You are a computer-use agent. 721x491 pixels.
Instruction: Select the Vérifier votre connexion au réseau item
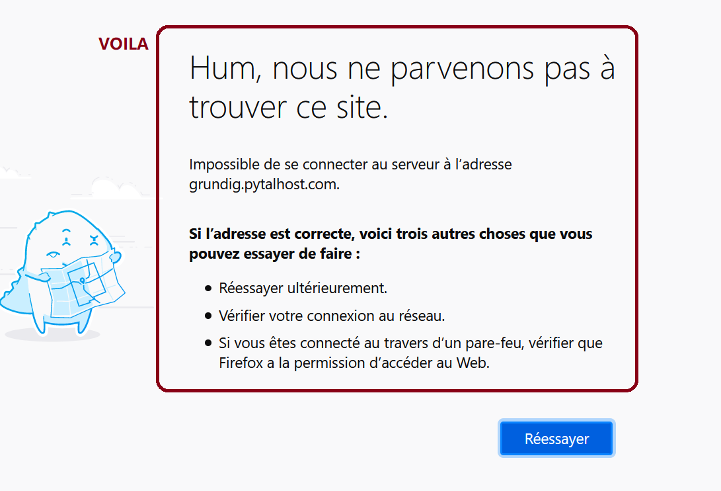point(332,316)
